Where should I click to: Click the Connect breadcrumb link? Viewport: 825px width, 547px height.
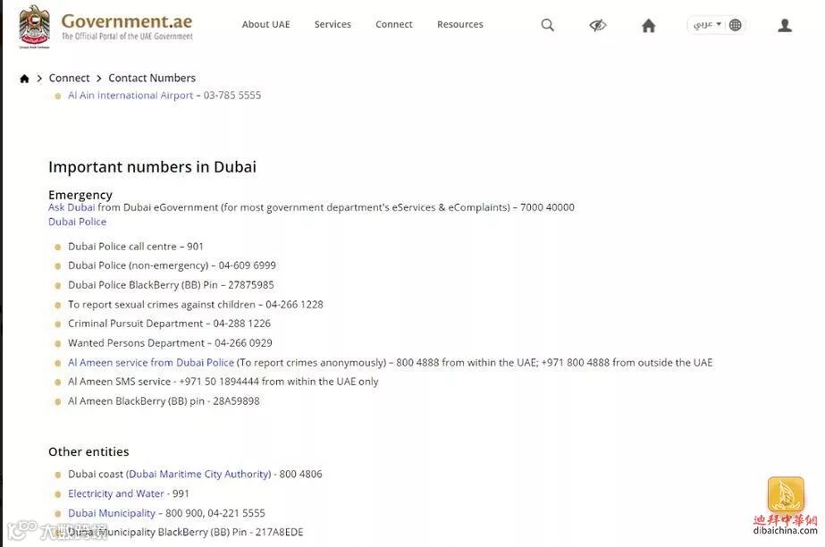click(69, 78)
